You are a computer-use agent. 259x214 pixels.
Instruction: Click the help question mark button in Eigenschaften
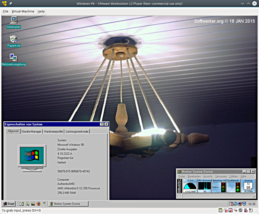tap(102, 124)
